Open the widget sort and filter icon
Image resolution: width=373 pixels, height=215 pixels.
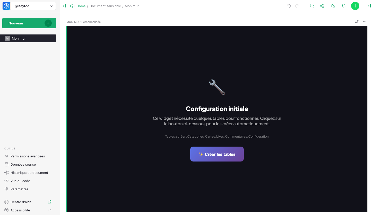pos(357,21)
